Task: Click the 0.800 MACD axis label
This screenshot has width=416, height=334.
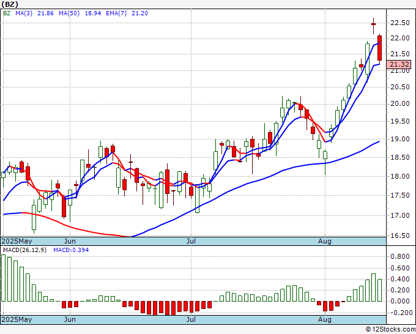Action: click(x=400, y=256)
